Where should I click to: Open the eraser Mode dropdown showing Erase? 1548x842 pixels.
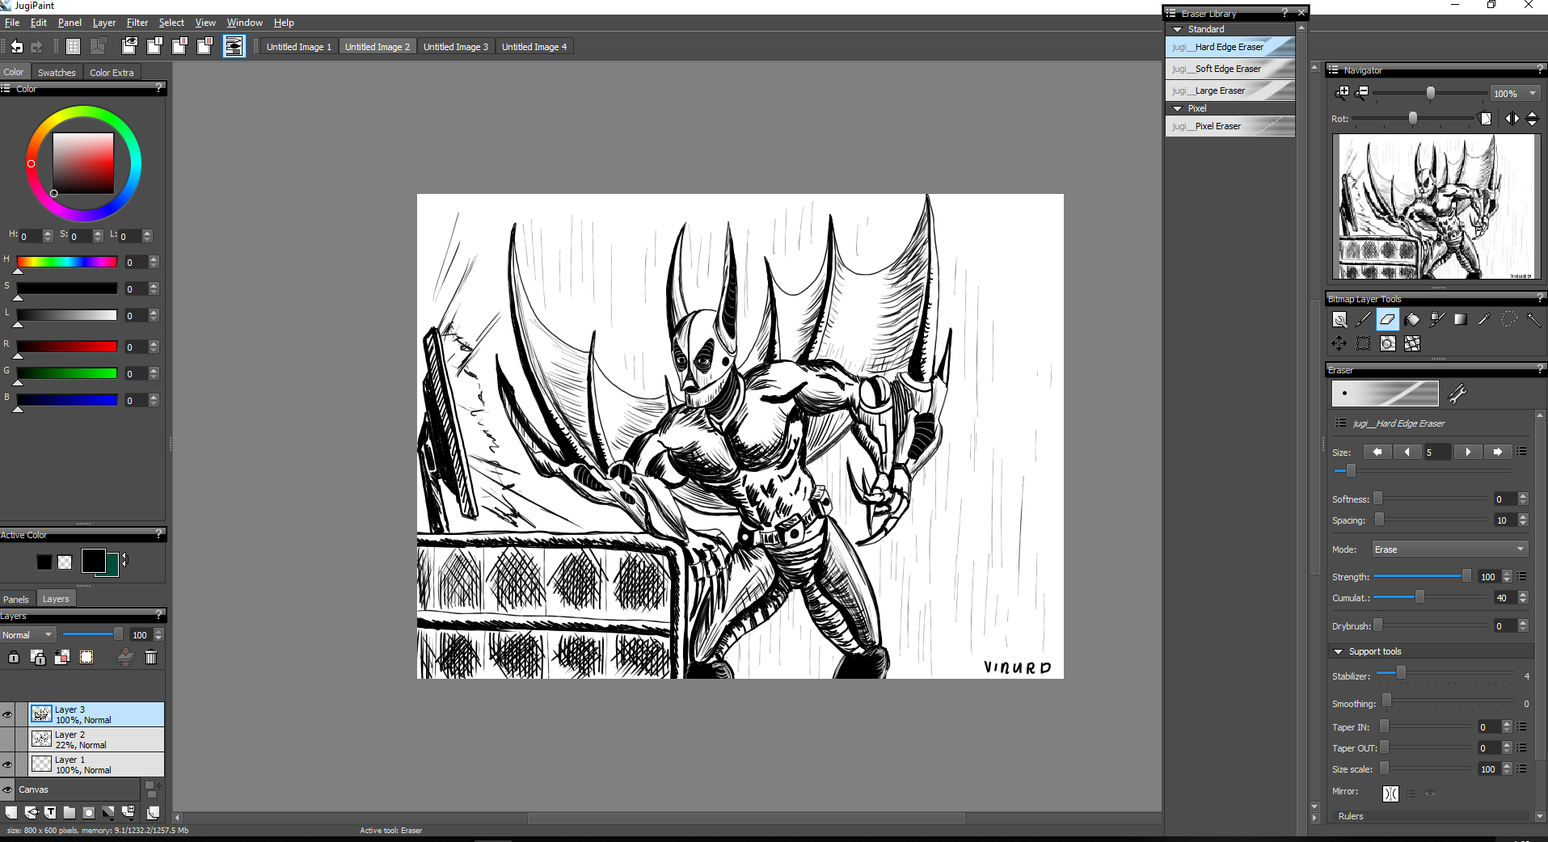tap(1450, 549)
